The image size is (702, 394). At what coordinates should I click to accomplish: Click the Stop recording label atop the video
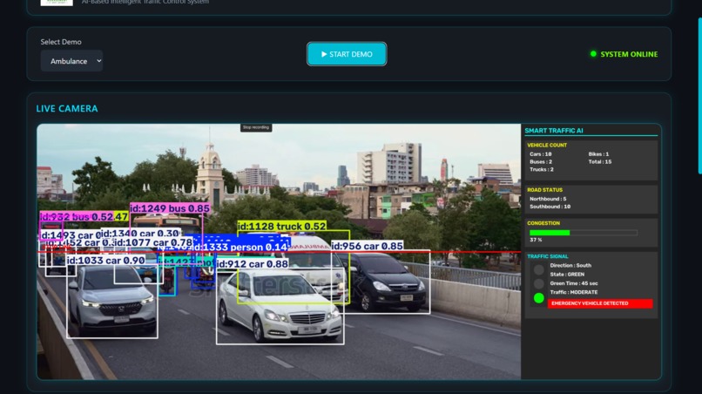pos(256,128)
